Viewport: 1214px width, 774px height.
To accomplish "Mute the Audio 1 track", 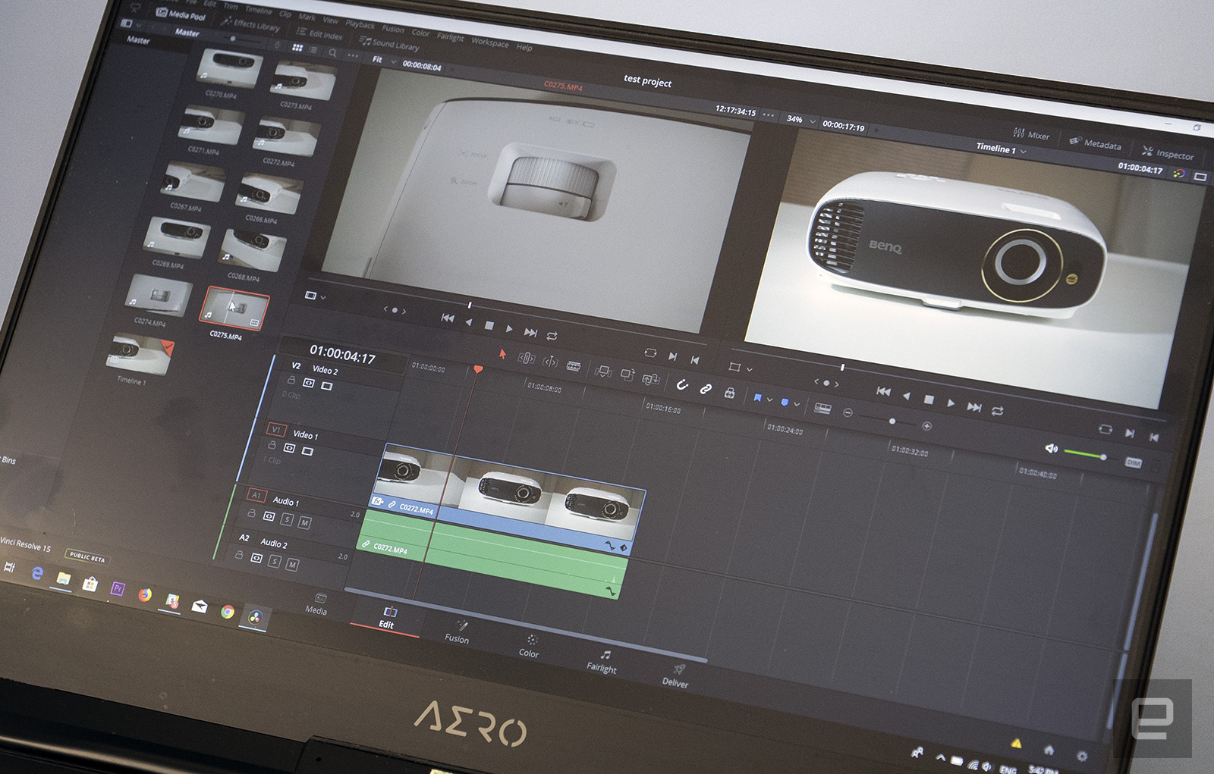I will 304,522.
